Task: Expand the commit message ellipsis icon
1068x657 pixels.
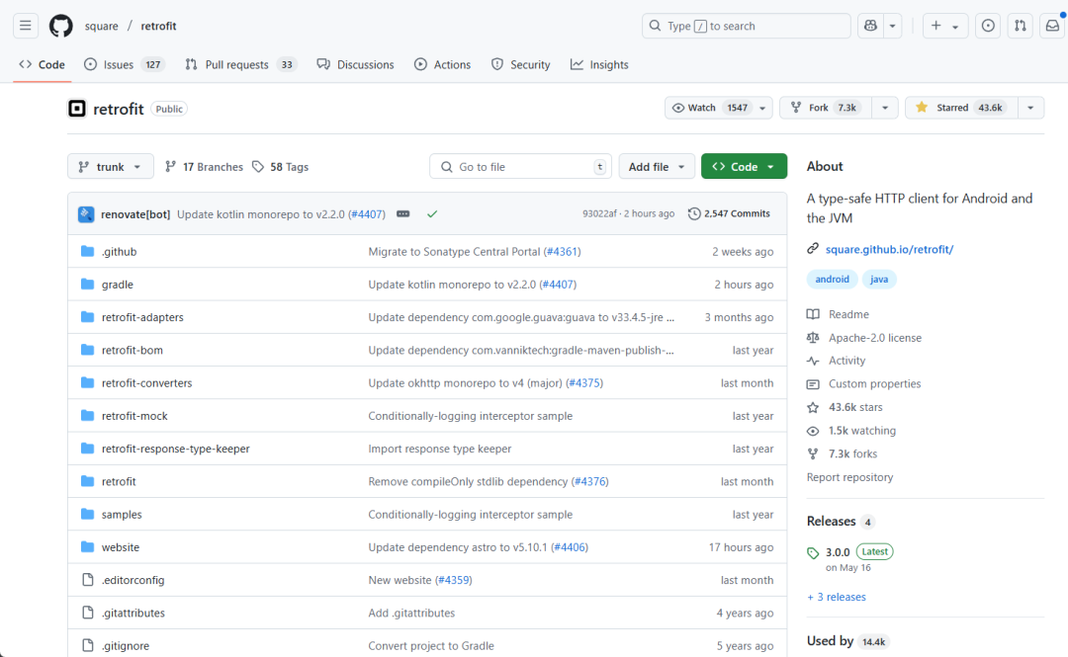Action: pos(402,213)
